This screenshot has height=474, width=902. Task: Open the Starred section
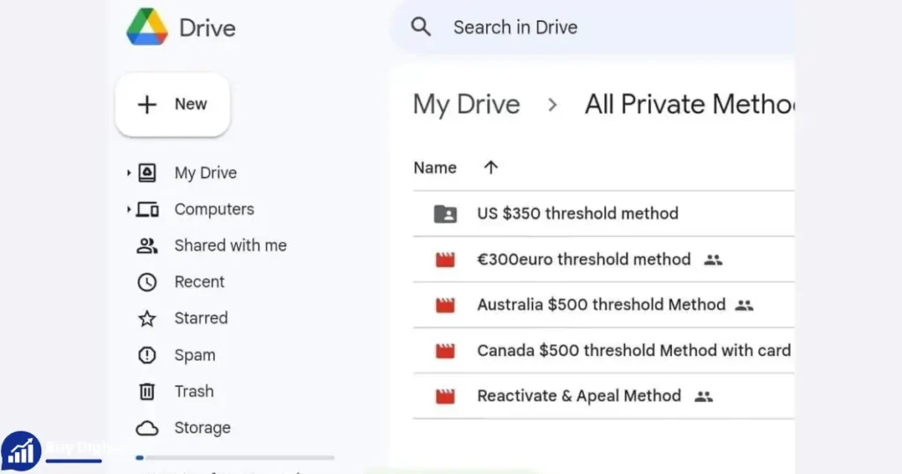pos(202,318)
